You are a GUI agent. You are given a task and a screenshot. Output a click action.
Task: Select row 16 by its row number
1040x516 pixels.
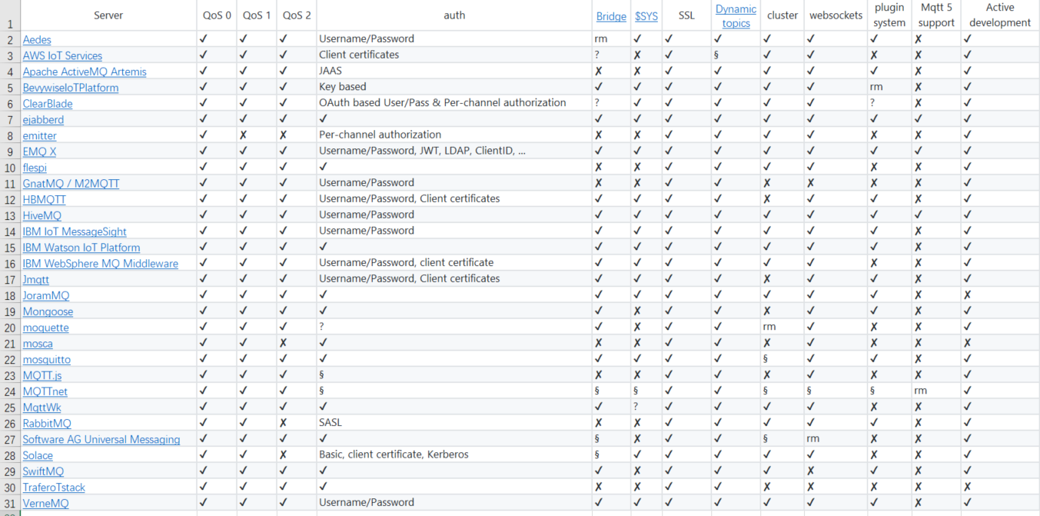click(10, 263)
